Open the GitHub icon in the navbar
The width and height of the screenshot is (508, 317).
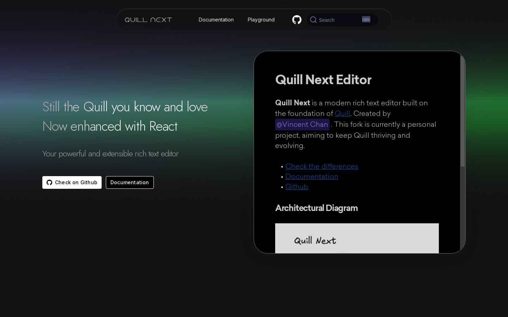coord(297,20)
